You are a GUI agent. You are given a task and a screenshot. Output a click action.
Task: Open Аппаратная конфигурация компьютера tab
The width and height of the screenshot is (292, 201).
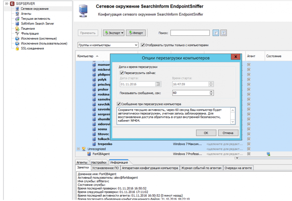(150, 168)
